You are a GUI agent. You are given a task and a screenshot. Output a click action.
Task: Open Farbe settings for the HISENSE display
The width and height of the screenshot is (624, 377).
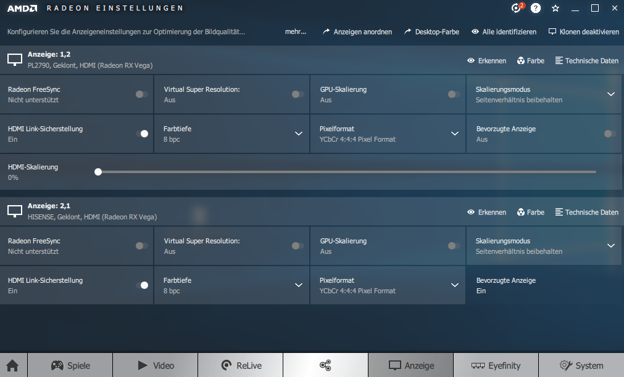coord(530,213)
